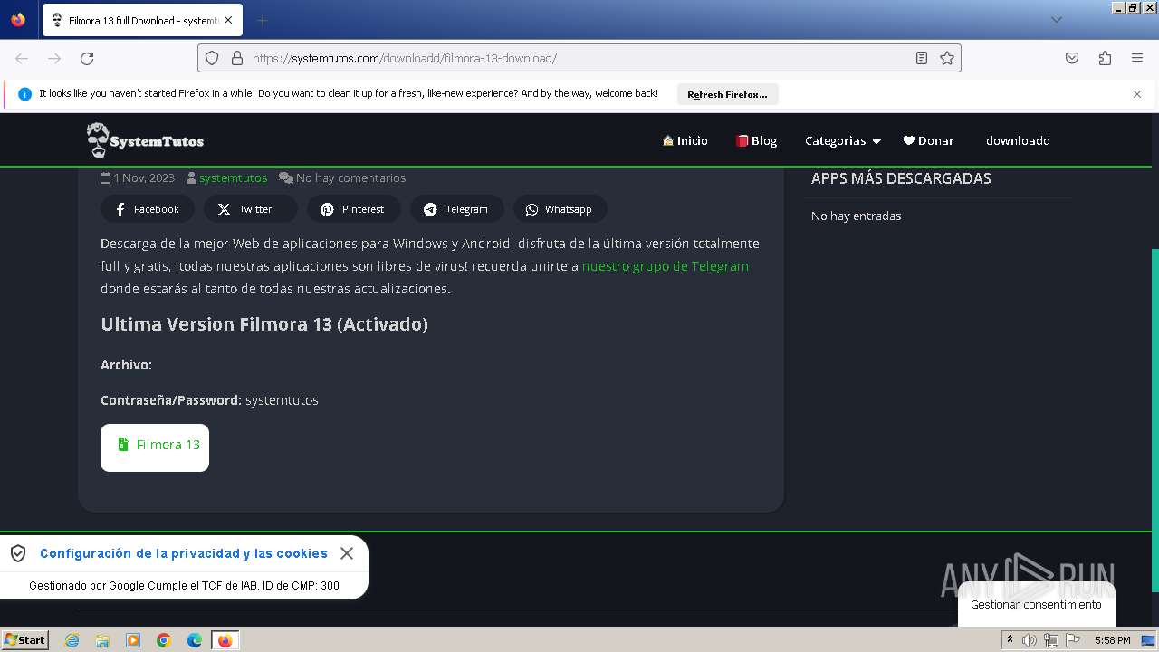Expand the Categorias dropdown menu

click(x=842, y=140)
